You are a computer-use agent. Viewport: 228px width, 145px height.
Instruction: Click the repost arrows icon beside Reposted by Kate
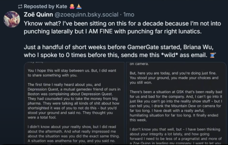click(x=20, y=6)
